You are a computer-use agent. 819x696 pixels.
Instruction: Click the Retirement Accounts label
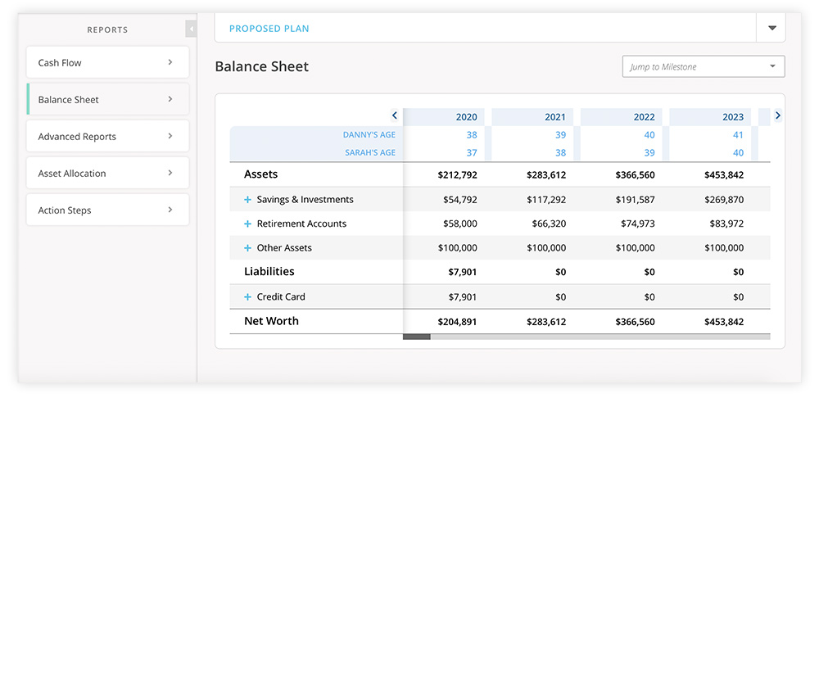click(x=301, y=224)
